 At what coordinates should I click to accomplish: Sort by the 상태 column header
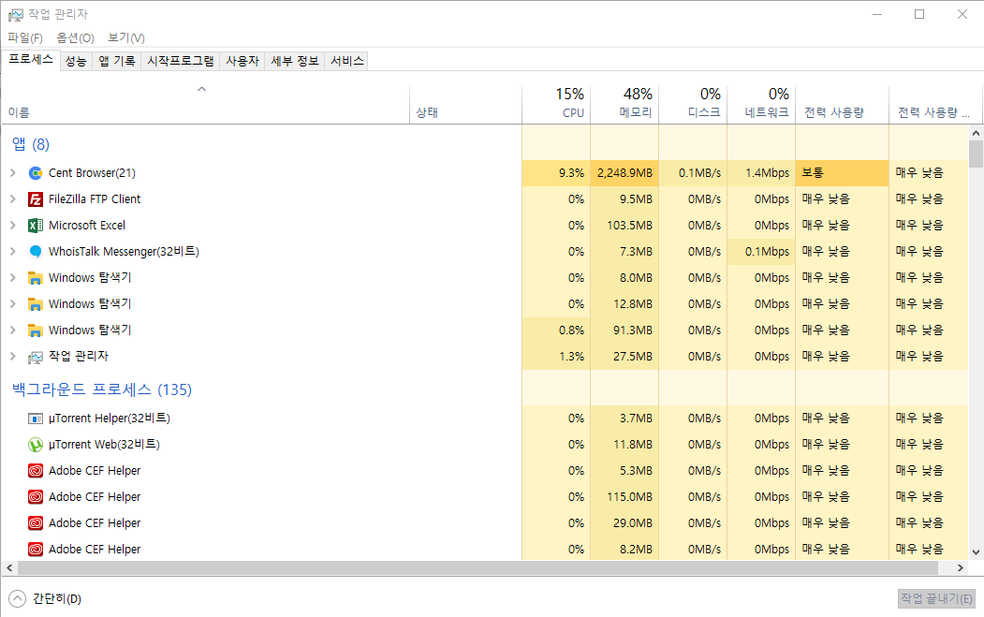click(465, 105)
